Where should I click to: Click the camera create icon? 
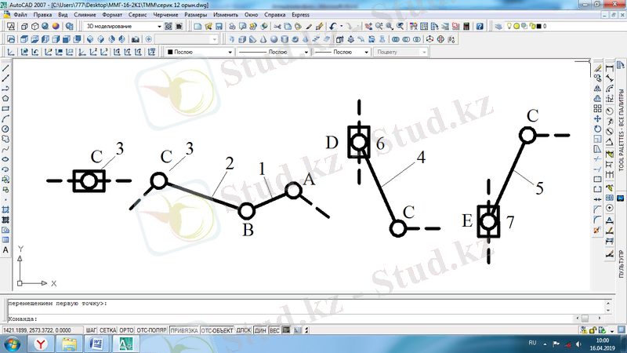coord(135,39)
